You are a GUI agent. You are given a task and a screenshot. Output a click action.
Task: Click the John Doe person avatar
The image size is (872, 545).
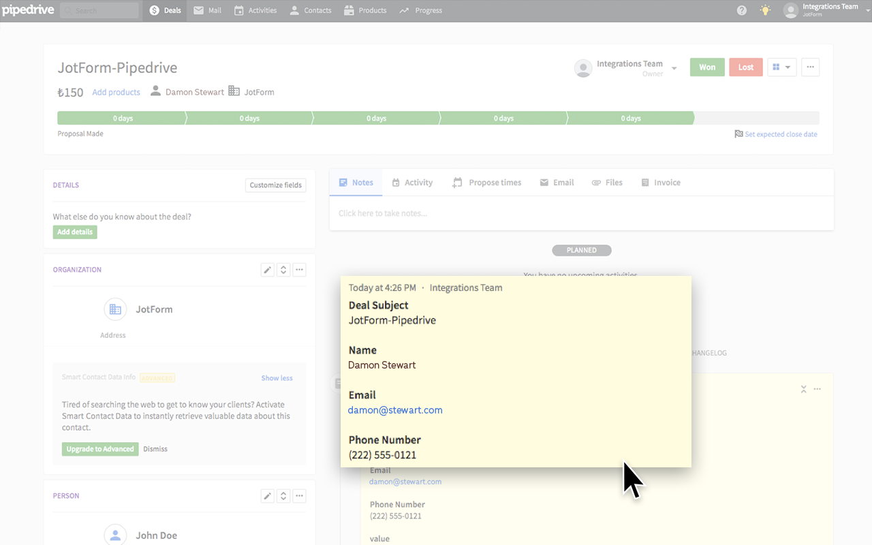click(115, 535)
